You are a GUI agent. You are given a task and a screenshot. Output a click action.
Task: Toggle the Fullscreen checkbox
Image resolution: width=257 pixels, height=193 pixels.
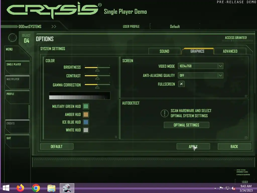[181, 84]
